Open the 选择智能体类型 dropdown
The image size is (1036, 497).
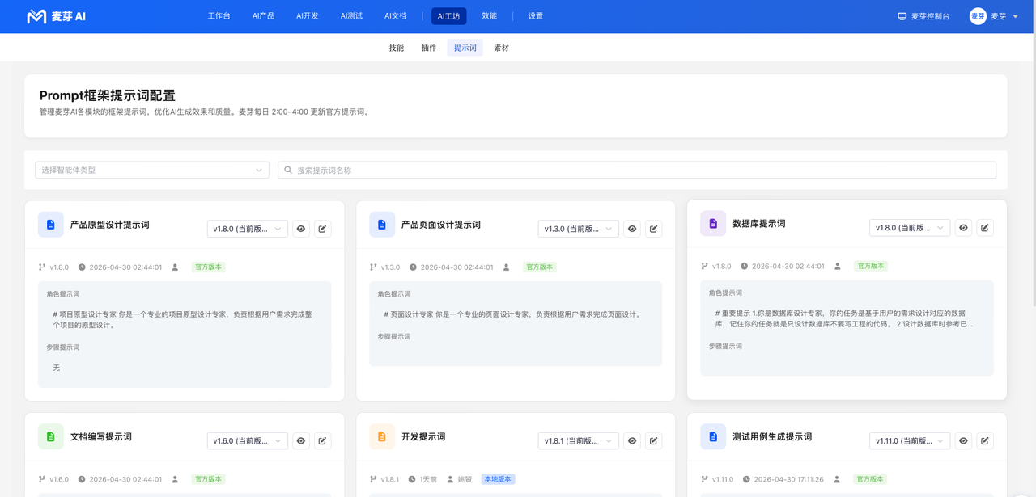[x=152, y=170]
